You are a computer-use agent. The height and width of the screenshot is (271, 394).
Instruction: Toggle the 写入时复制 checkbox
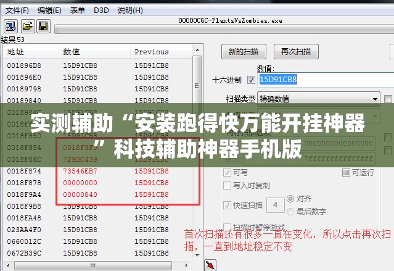click(227, 186)
